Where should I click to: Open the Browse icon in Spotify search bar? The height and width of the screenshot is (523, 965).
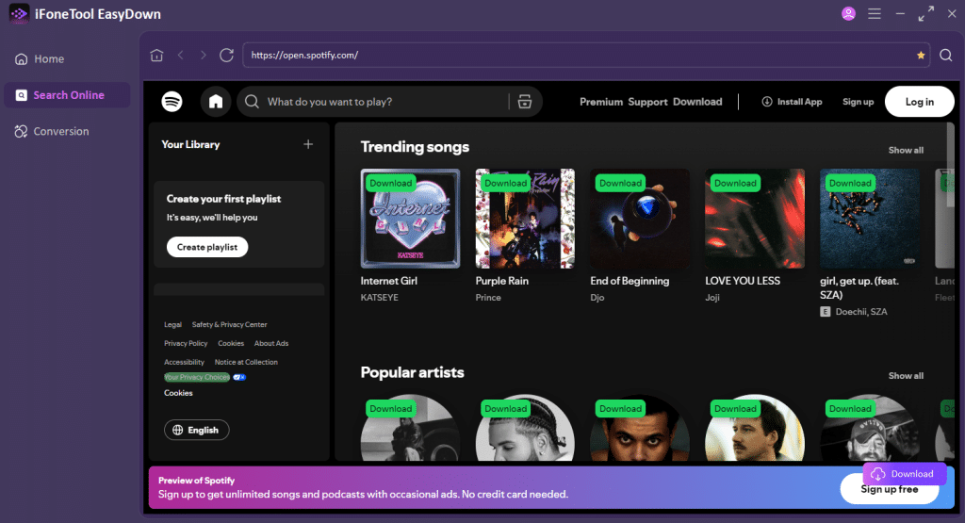(x=525, y=102)
